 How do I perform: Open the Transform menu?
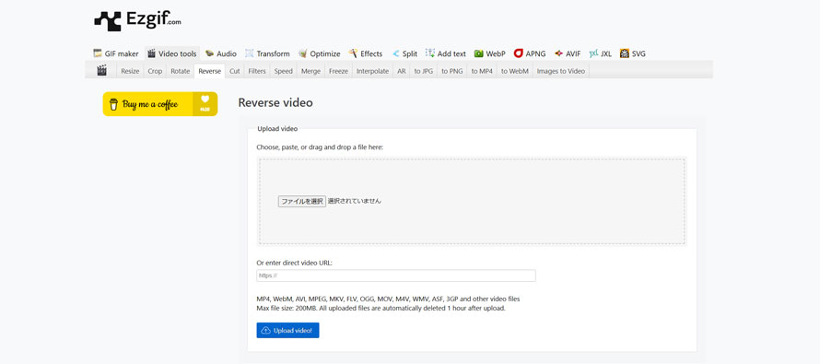tap(267, 53)
